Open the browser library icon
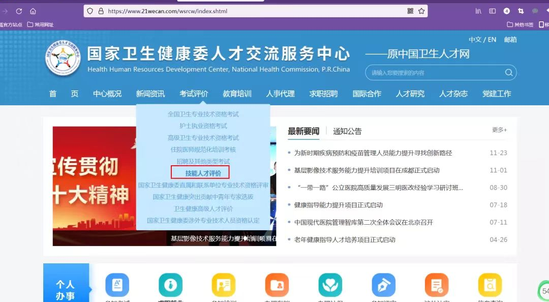The height and width of the screenshot is (302, 549). tap(478, 11)
